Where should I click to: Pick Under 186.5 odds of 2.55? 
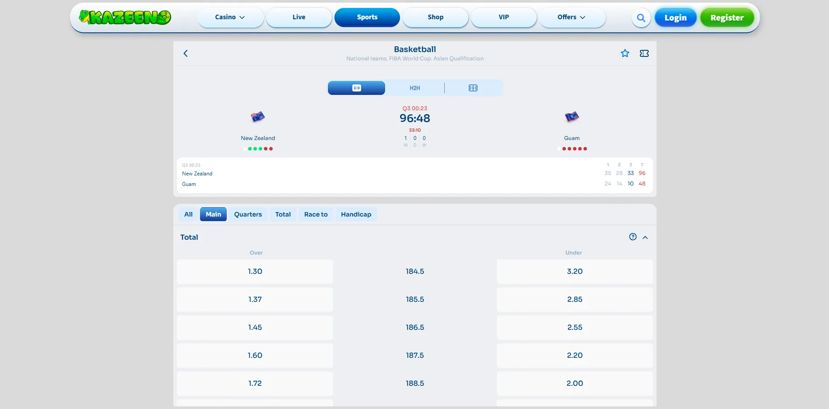[x=575, y=327]
